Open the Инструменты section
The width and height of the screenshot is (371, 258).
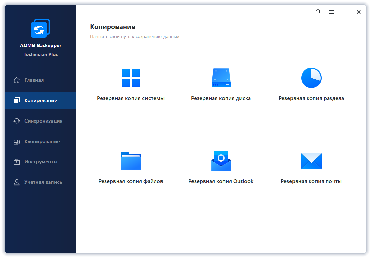(41, 162)
